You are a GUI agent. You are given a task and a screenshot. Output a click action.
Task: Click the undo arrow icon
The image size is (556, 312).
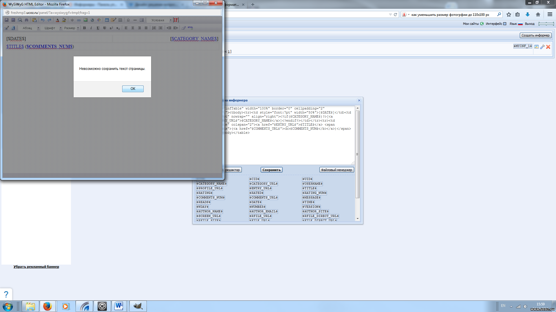(x=43, y=20)
